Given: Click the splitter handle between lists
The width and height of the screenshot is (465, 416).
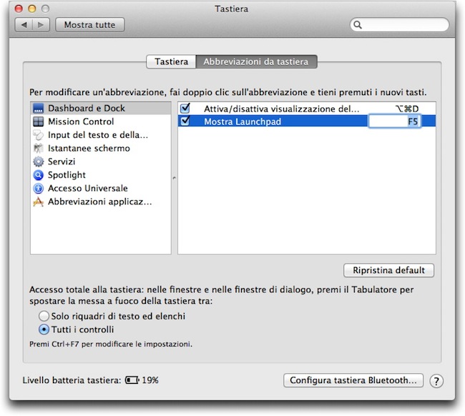Looking at the screenshot, I should click(x=175, y=178).
